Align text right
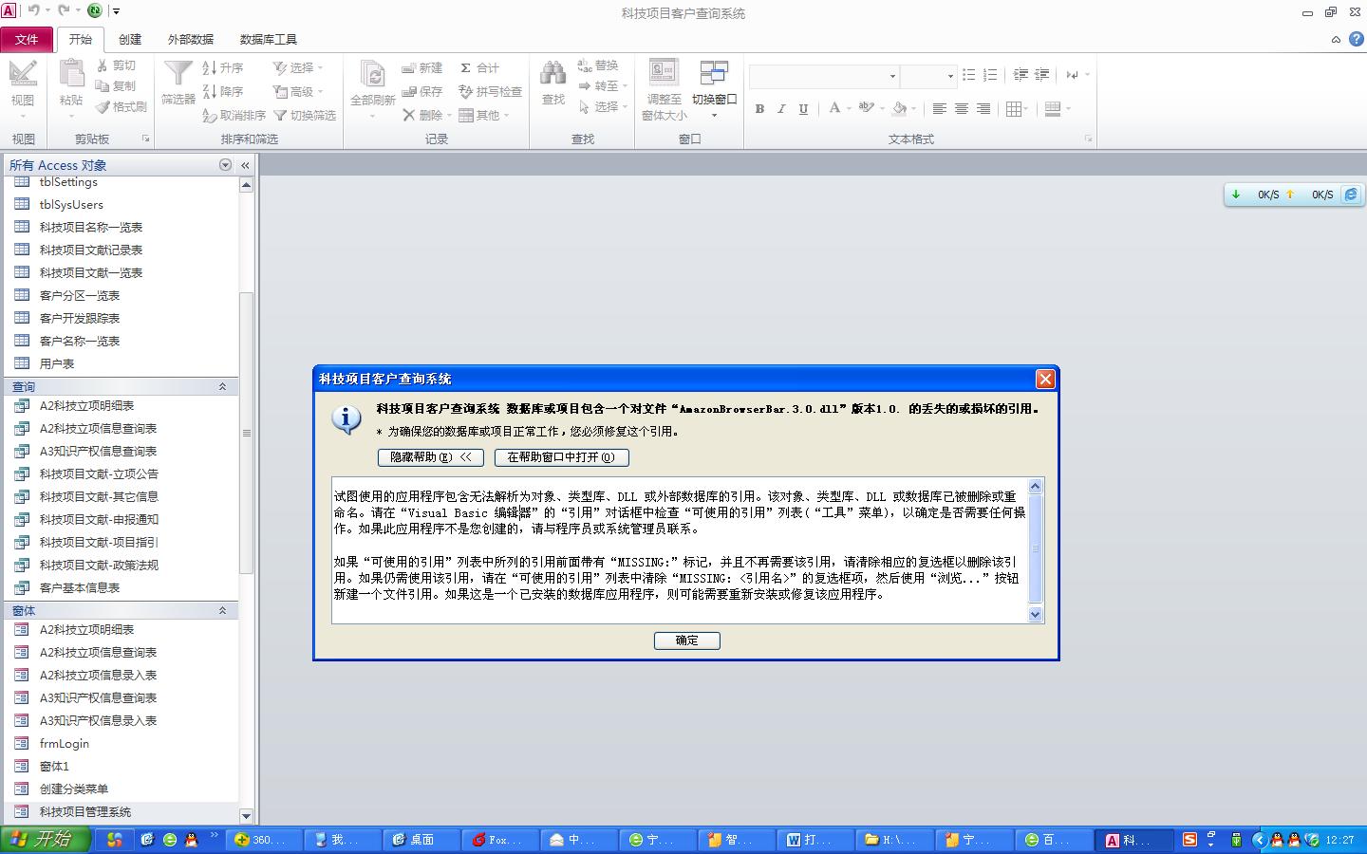1367x854 pixels. [983, 109]
